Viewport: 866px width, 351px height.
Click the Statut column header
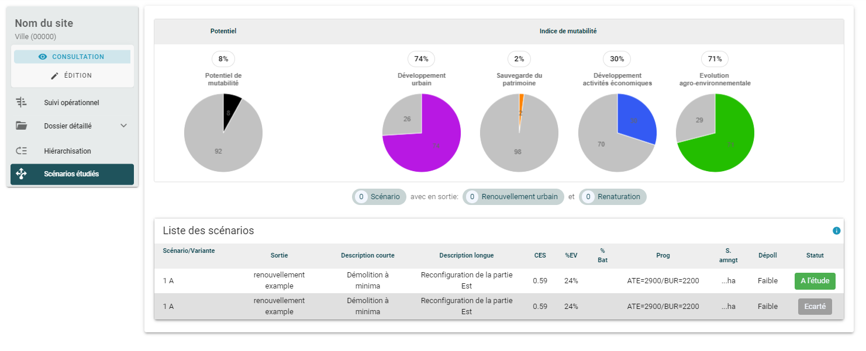[815, 255]
